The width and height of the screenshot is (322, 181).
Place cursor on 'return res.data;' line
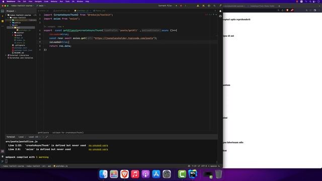click(60, 46)
